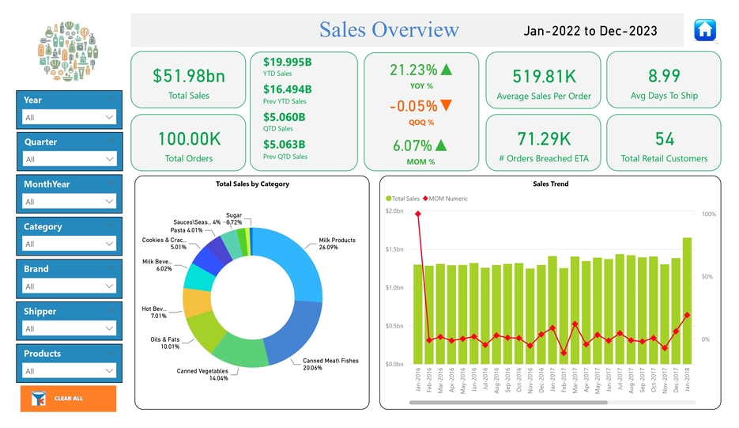Click the blue Home icon

pyautogui.click(x=704, y=30)
